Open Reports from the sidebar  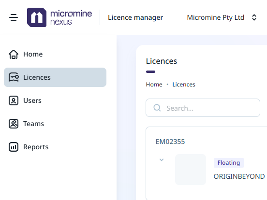[55, 147]
